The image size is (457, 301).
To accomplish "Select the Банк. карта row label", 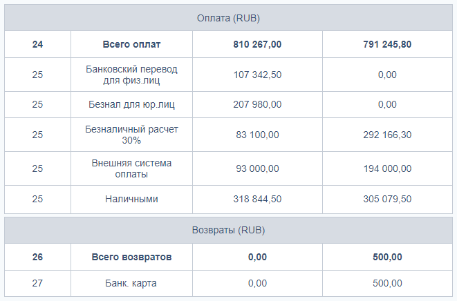I will coord(131,283).
